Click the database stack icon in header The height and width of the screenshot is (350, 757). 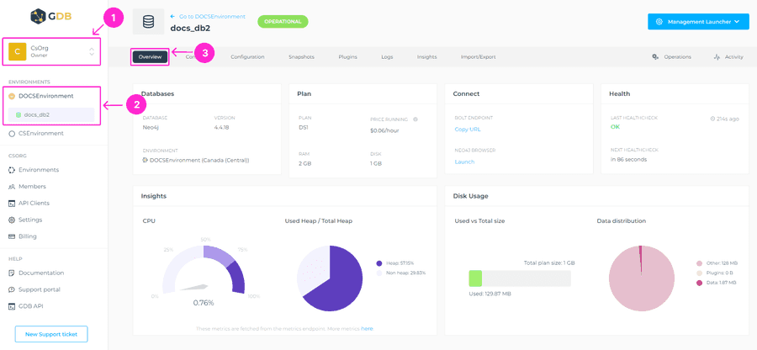(x=149, y=22)
